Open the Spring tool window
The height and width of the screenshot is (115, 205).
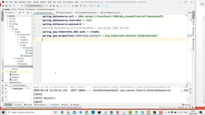[65, 105]
